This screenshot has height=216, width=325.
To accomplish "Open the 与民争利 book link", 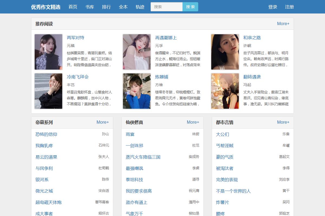I will click(44, 168).
